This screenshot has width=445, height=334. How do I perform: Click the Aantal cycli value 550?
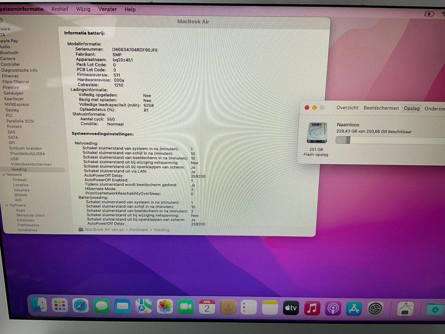[x=111, y=119]
